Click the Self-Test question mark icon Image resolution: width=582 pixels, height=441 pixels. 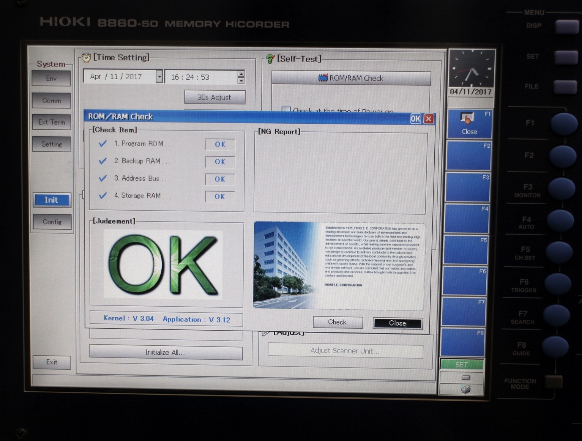270,59
